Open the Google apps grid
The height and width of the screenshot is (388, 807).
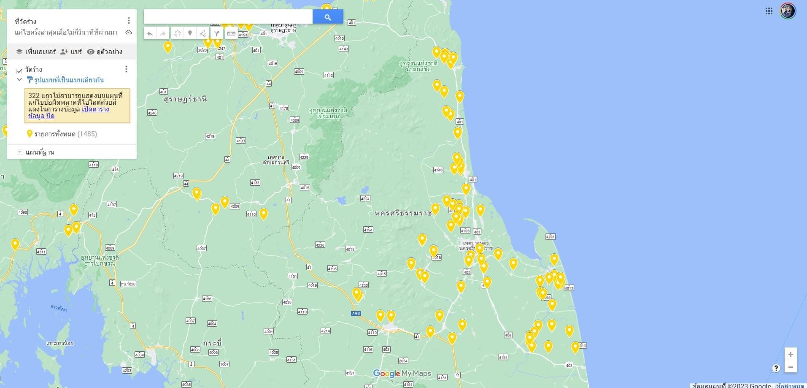(769, 11)
